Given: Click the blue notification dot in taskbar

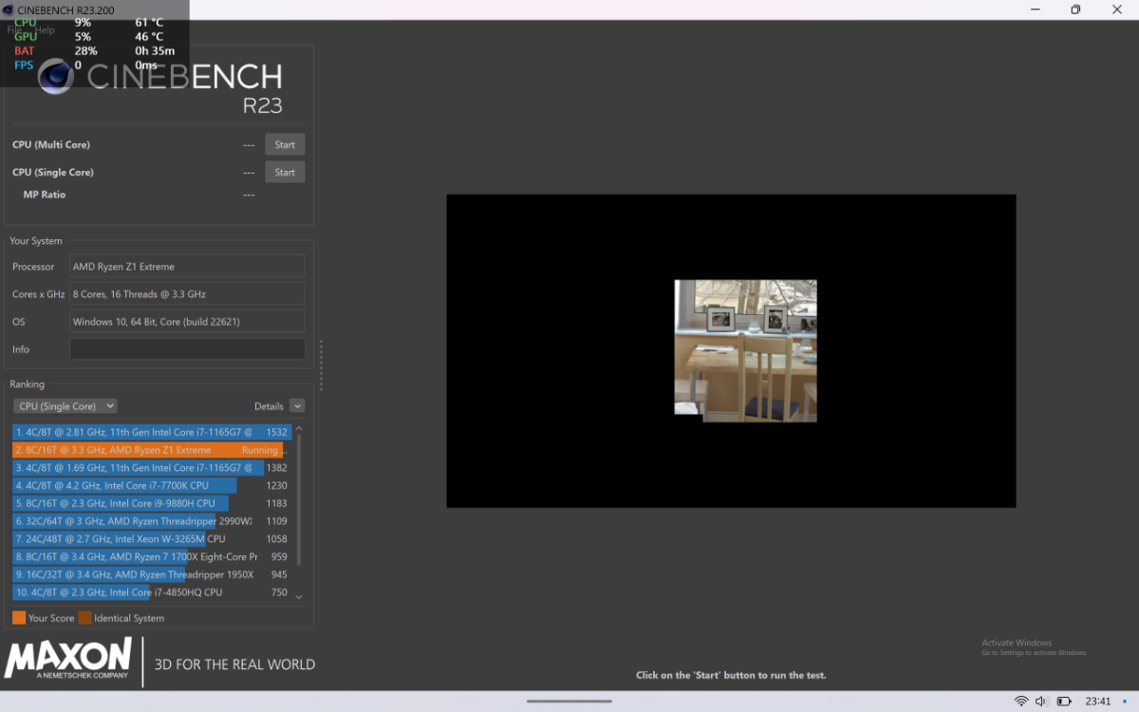Looking at the screenshot, I should pyautogui.click(x=1125, y=702).
